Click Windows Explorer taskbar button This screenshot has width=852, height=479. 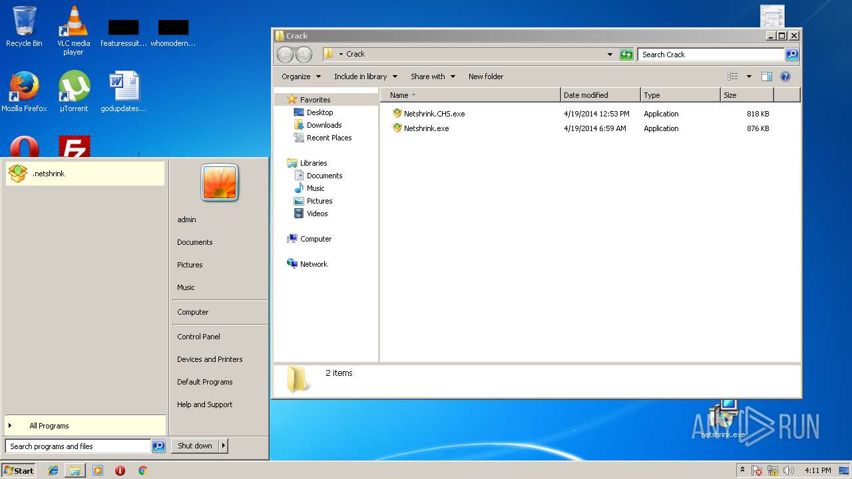pos(75,470)
